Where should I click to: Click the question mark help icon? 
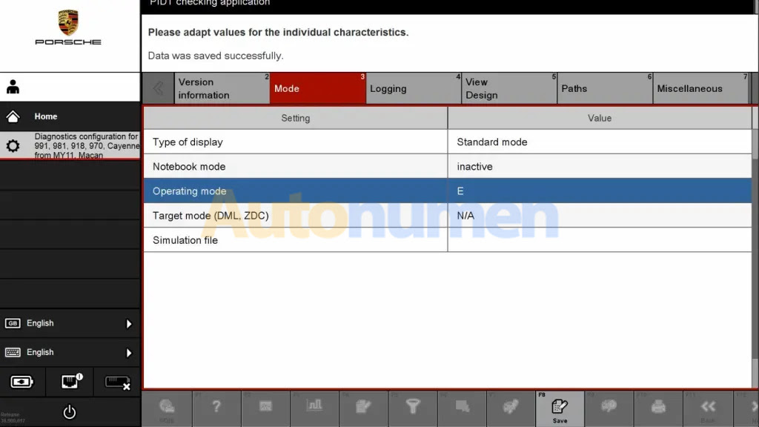tap(216, 406)
